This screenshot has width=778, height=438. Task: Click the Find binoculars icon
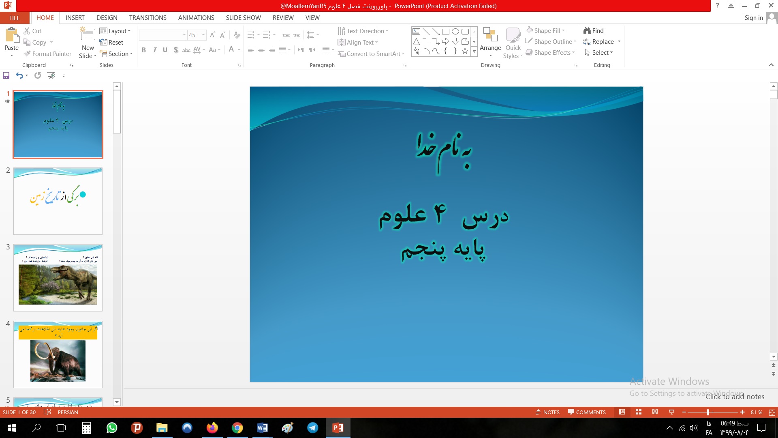coord(587,30)
